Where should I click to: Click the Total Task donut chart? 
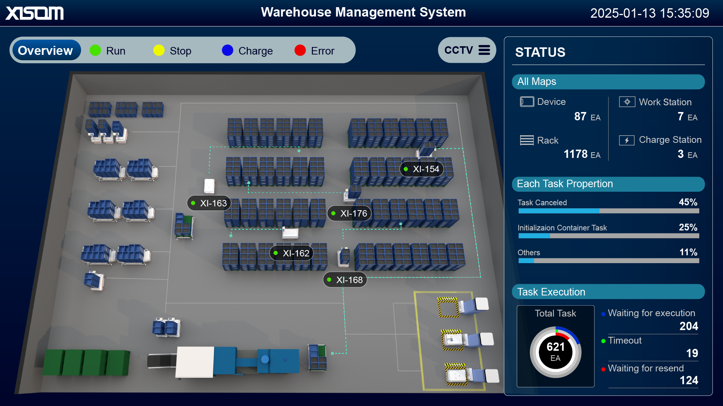click(555, 352)
